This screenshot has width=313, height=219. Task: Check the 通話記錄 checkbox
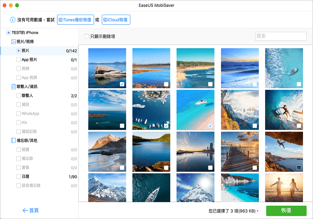(x=18, y=131)
